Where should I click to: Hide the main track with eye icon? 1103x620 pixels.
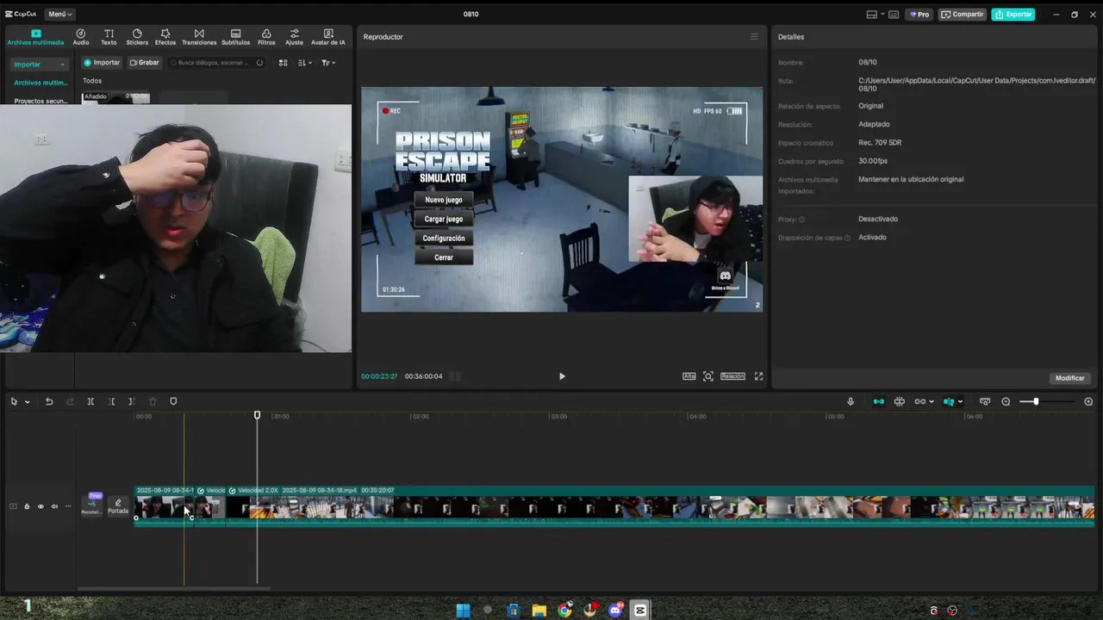click(41, 506)
